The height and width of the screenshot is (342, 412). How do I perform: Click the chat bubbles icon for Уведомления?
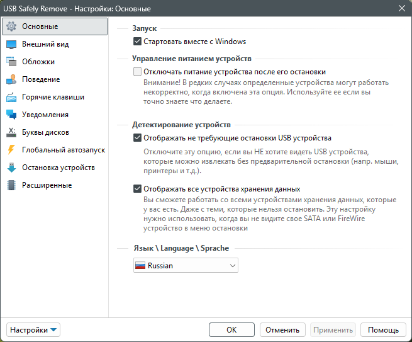[x=11, y=115]
